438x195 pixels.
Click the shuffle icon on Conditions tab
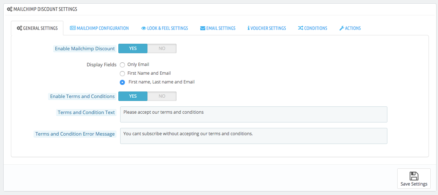click(301, 28)
